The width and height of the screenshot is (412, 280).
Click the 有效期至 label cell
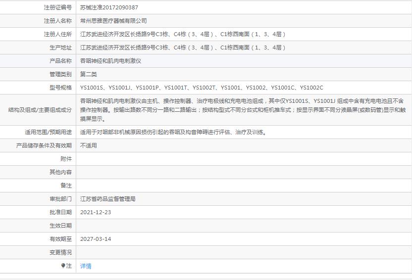(38, 239)
